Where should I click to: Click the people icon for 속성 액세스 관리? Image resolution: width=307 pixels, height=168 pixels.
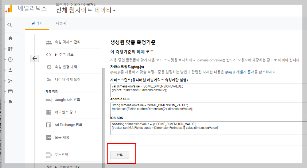tap(49, 42)
